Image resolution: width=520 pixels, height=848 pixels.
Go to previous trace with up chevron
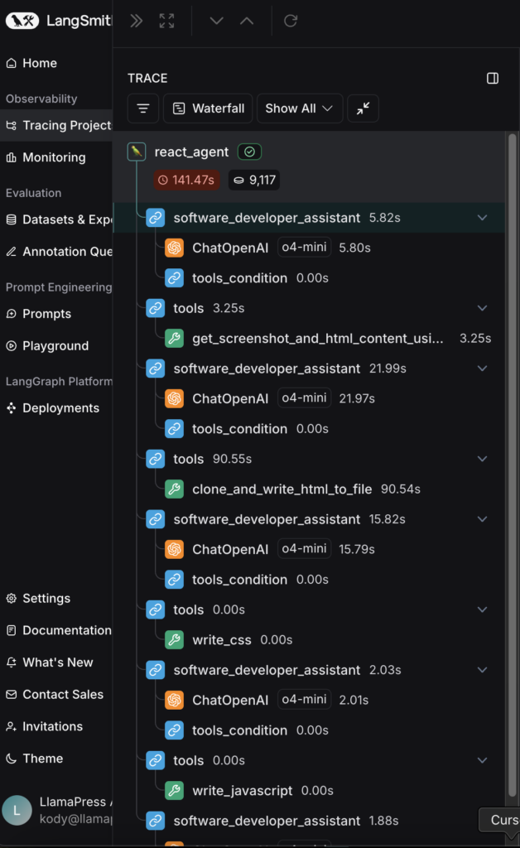[247, 21]
